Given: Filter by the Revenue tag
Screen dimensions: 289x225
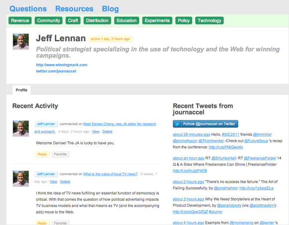Looking at the screenshot, I should tap(20, 20).
